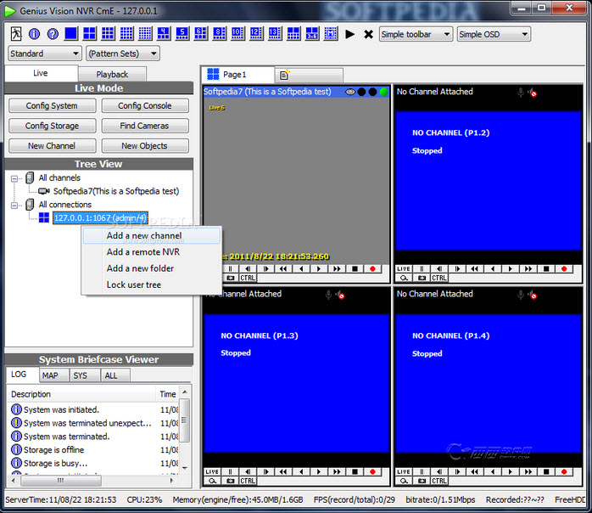Choose Add a new channel from context menu
The image size is (592, 513).
point(152,236)
